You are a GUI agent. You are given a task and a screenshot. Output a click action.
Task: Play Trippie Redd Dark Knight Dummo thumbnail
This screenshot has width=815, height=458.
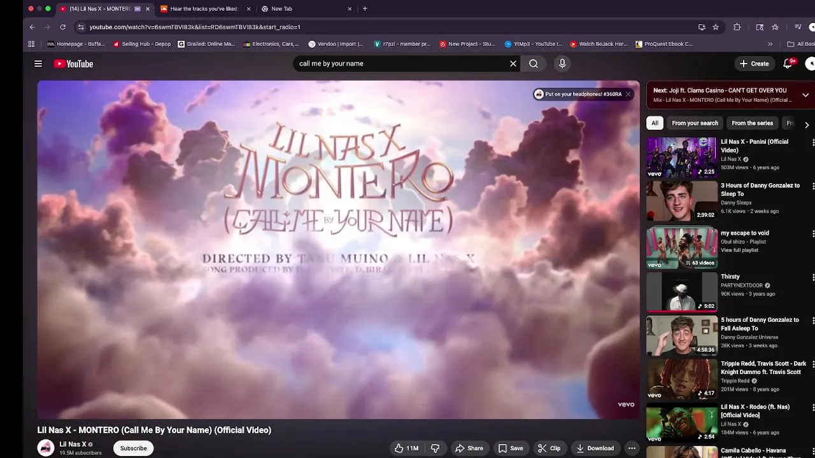point(682,379)
